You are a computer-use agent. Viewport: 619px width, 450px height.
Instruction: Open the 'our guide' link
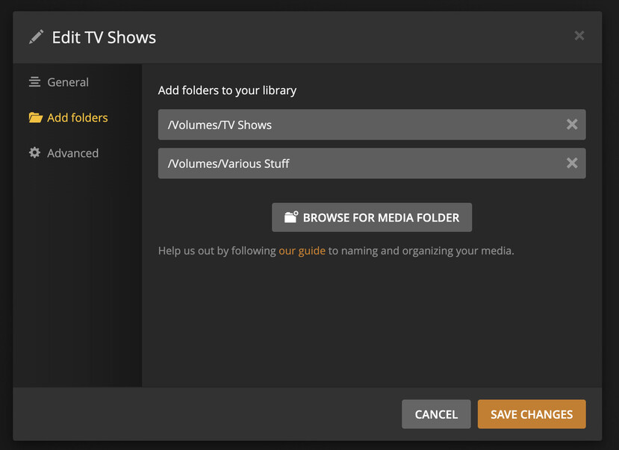(302, 251)
